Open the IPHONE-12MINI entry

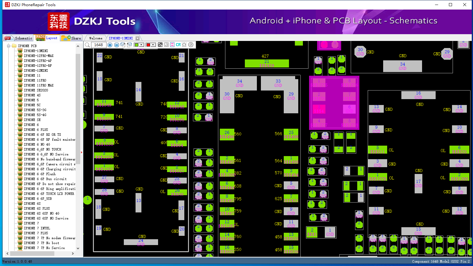(x=36, y=71)
